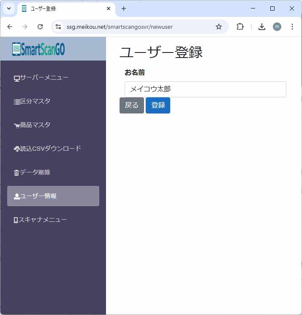This screenshot has width=302, height=315.
Task: Reload the page
Action: [x=40, y=27]
